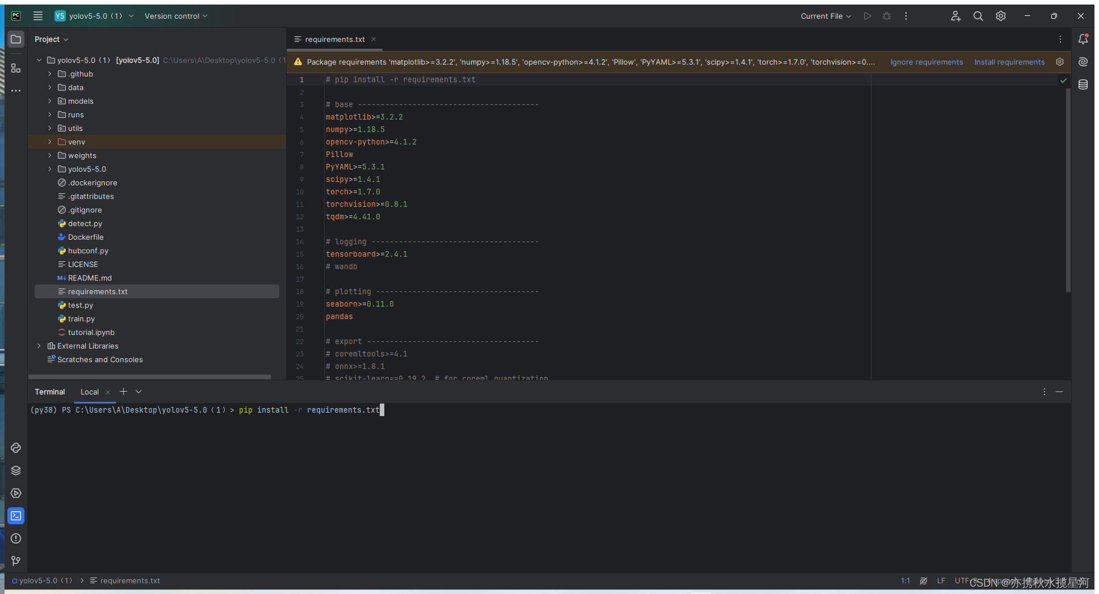Toggle read-only status bar icon
This screenshot has width=1099, height=594.
[924, 581]
